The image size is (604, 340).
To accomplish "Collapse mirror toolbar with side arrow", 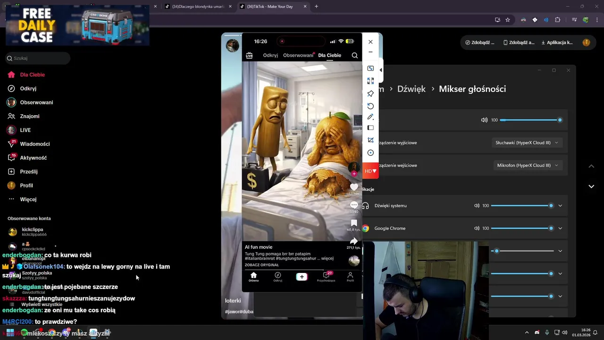I will pos(381,70).
